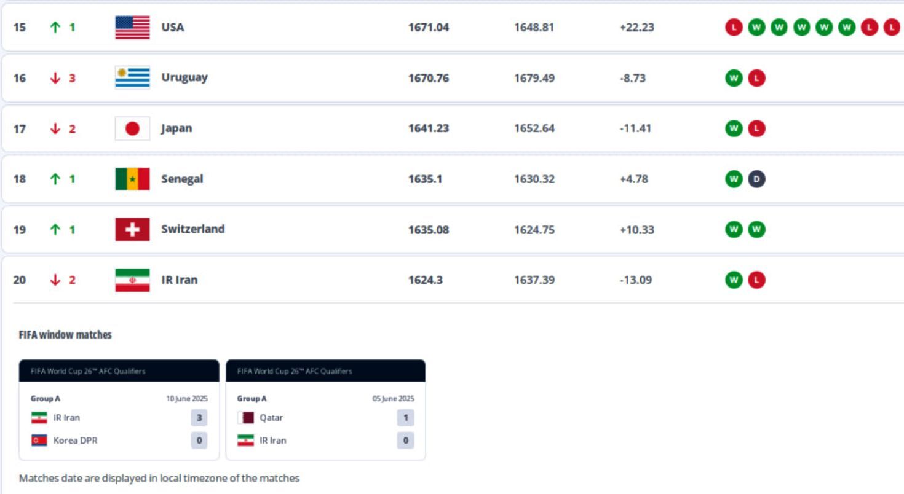Click the Senegal flag icon
Image resolution: width=904 pixels, height=494 pixels.
tap(132, 179)
